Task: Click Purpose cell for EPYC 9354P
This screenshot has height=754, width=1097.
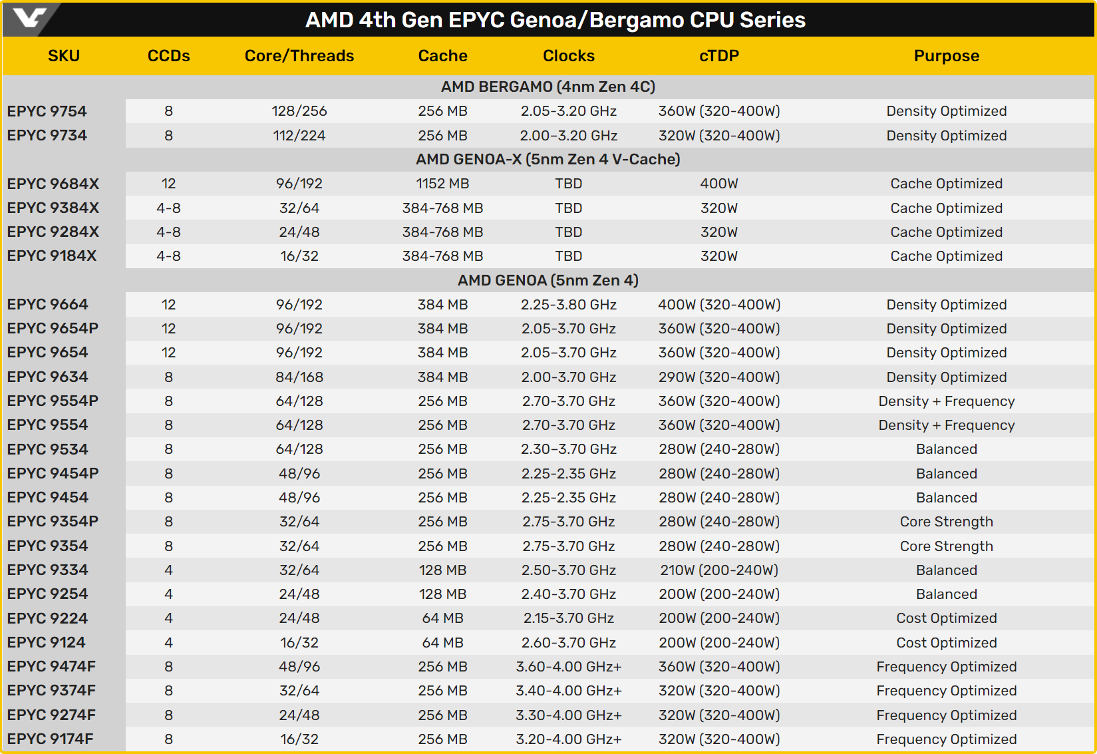Action: click(x=947, y=522)
